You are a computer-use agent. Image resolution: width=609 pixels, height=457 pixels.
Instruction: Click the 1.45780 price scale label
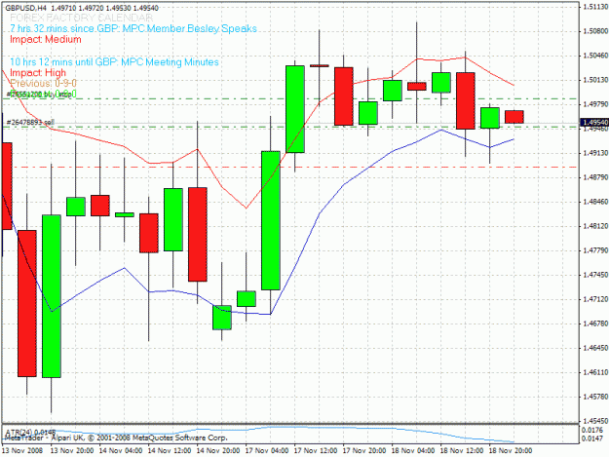(595, 397)
